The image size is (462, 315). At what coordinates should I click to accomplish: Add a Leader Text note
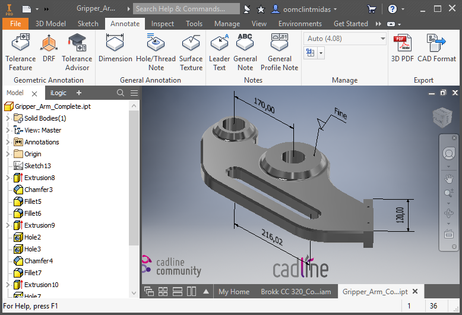point(219,52)
